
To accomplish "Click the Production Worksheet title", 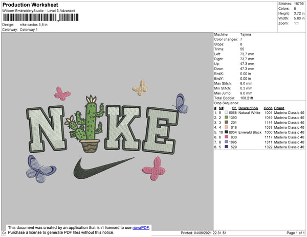I will (x=30, y=5).
